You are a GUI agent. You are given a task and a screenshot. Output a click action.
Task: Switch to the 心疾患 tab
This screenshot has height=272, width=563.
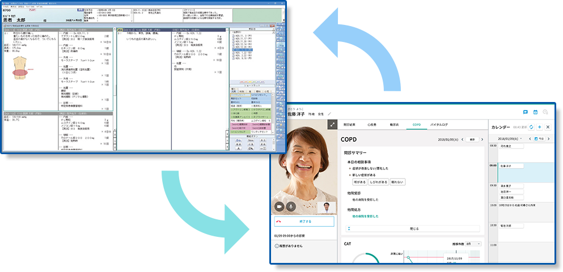(372, 124)
